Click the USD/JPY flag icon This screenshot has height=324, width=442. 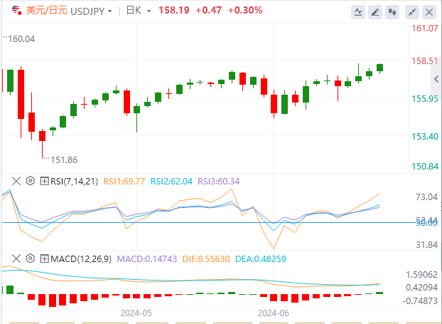[16, 11]
